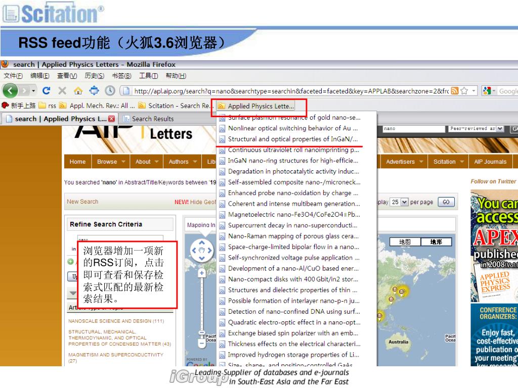Image resolution: width=518 pixels, height=388 pixels.
Task: Click the forward navigation arrow
Action: tap(24, 90)
